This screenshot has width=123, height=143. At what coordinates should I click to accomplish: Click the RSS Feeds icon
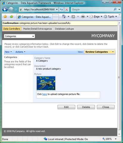[73, 17]
